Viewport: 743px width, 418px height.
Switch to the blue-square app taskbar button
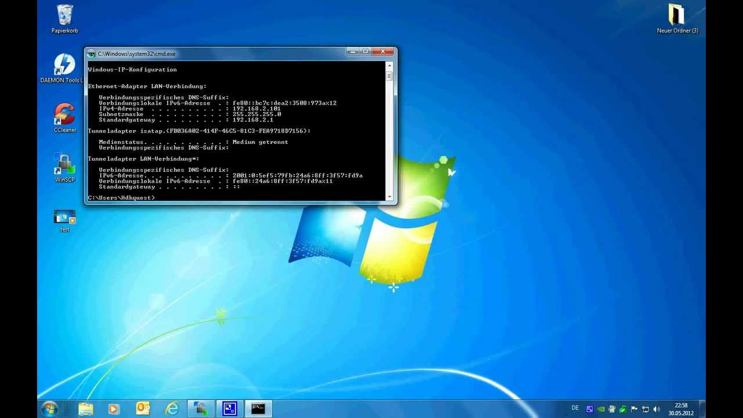[230, 409]
